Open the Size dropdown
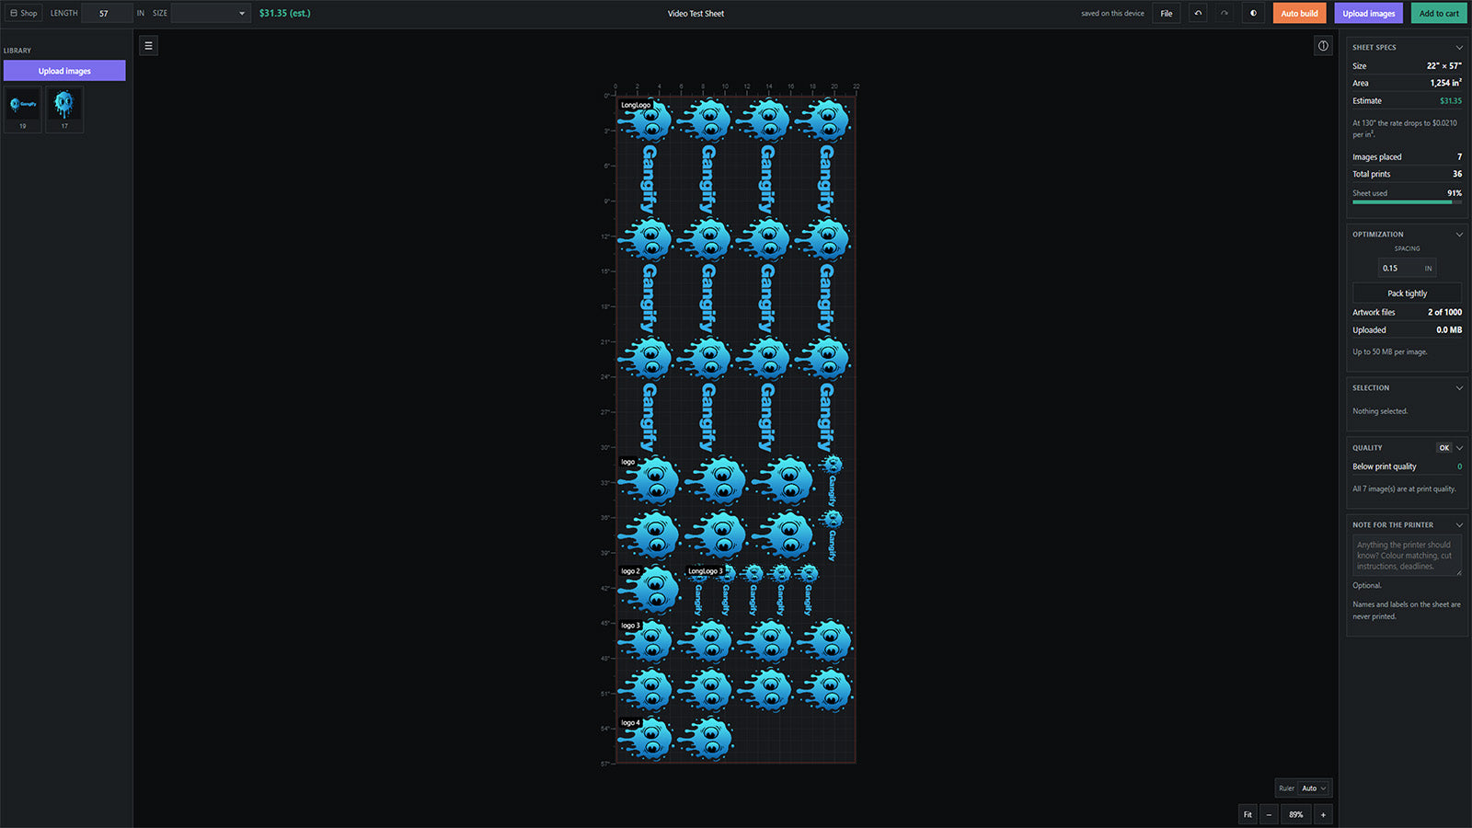 211,13
